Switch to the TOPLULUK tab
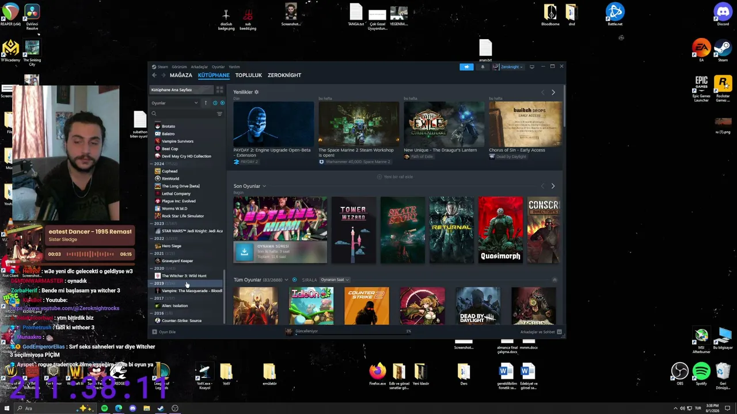The image size is (737, 414). point(249,75)
